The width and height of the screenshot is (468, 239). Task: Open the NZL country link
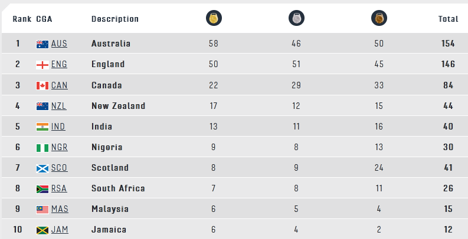tap(59, 106)
